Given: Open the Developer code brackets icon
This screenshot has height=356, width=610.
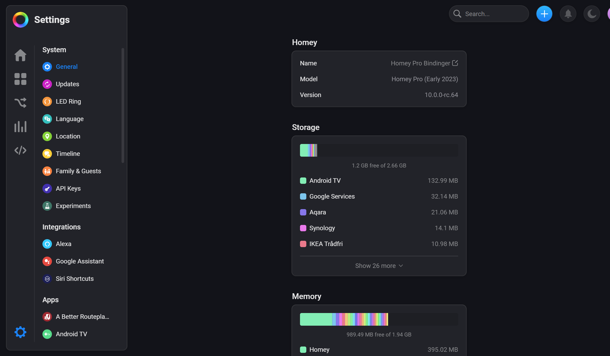Looking at the screenshot, I should [x=20, y=150].
